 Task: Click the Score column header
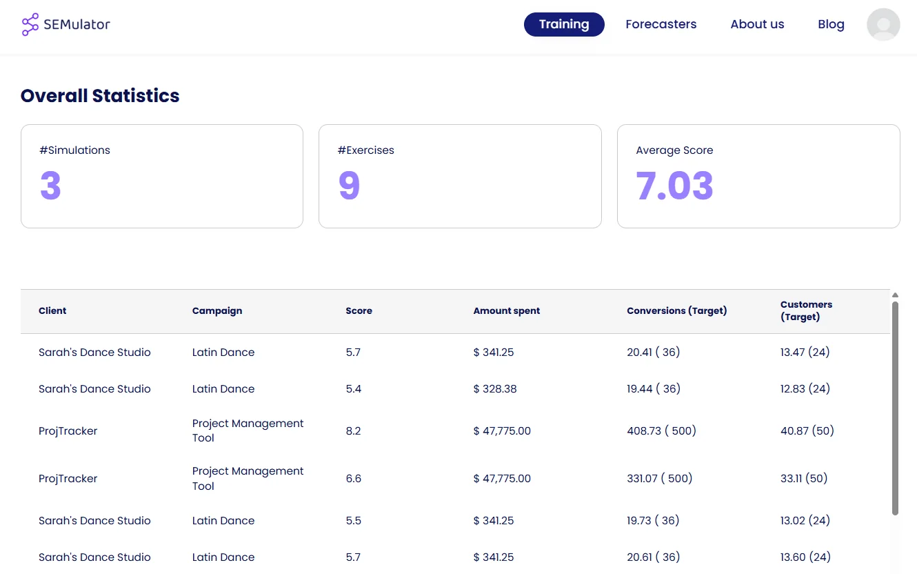[359, 311]
